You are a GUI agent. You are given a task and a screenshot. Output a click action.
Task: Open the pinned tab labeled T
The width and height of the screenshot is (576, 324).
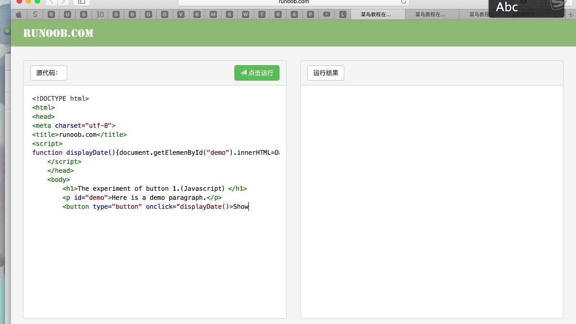point(262,14)
